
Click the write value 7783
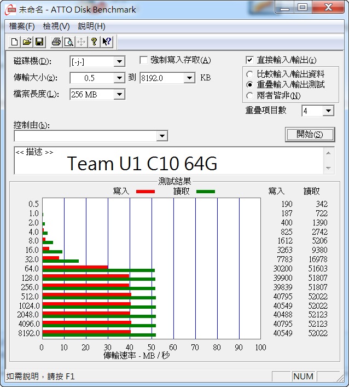pyautogui.click(x=284, y=259)
